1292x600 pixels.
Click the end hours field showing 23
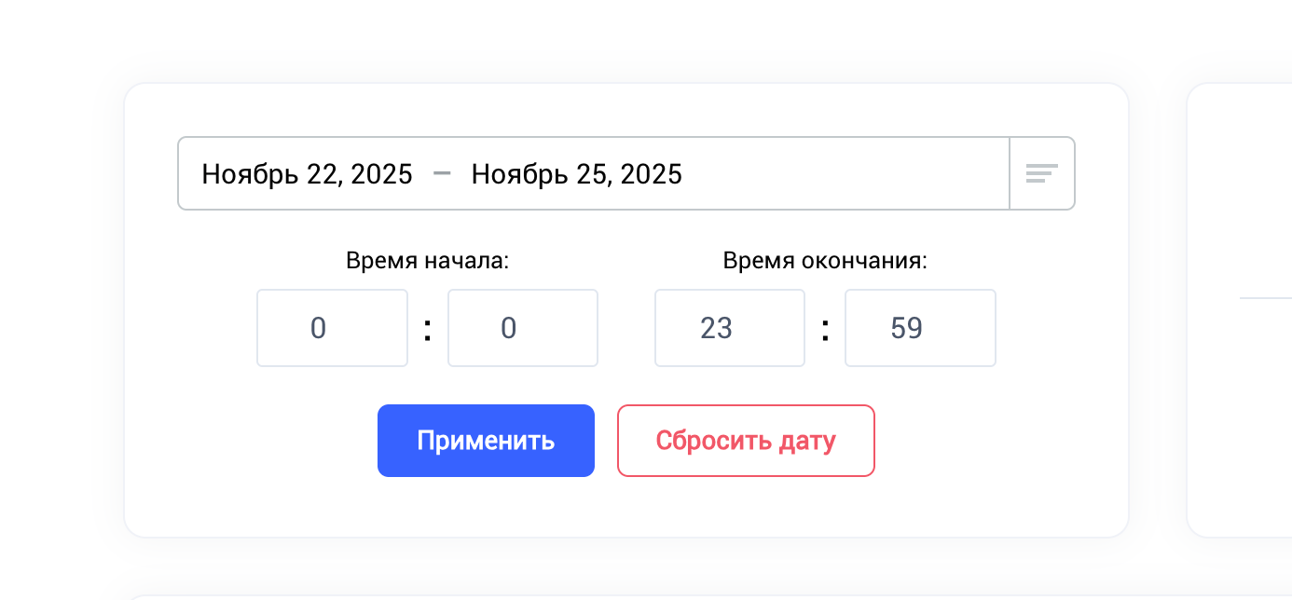730,328
